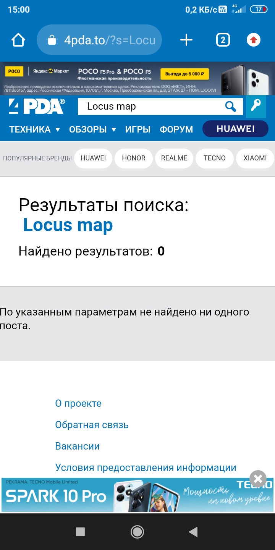Tap the Найдено результатов: 0 text
This screenshot has height=550, width=275.
tap(92, 251)
